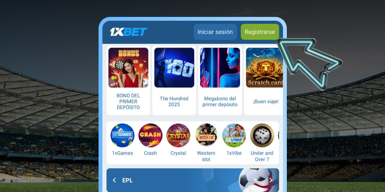Viewport: 385px width, 192px height.
Task: Open The Hundred 2025 promo thumbnail
Action: click(x=174, y=68)
